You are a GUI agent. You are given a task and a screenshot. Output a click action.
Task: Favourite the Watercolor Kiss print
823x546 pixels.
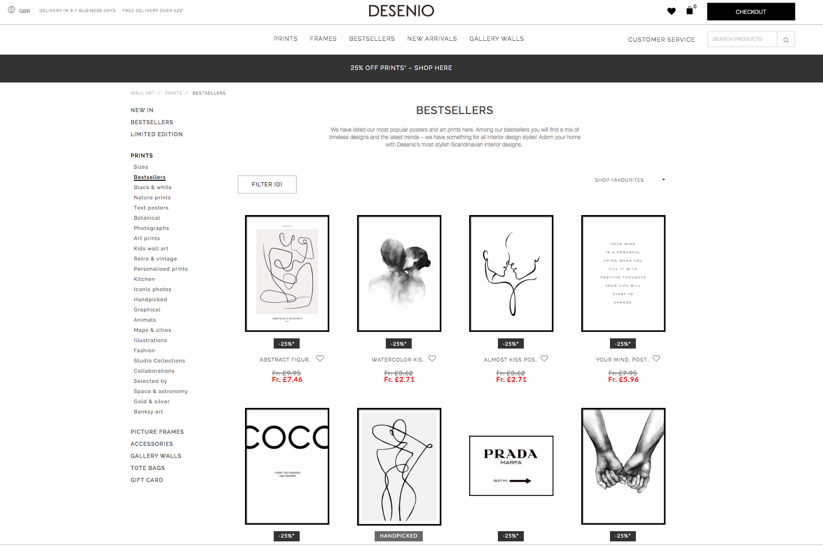click(432, 358)
